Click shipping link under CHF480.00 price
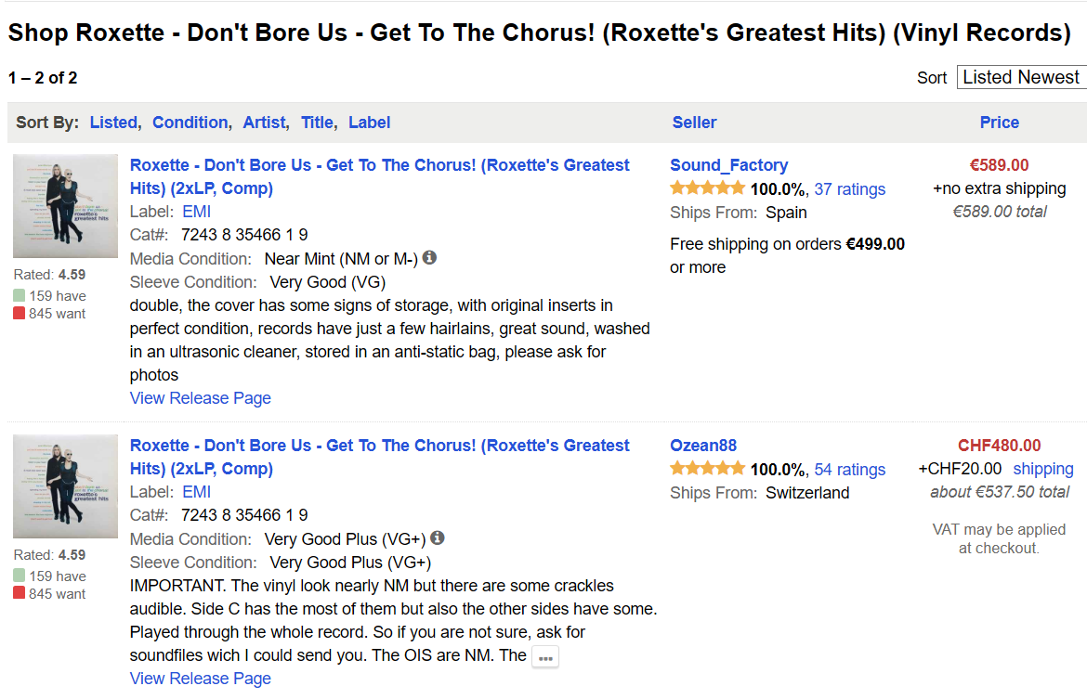 coord(1042,469)
